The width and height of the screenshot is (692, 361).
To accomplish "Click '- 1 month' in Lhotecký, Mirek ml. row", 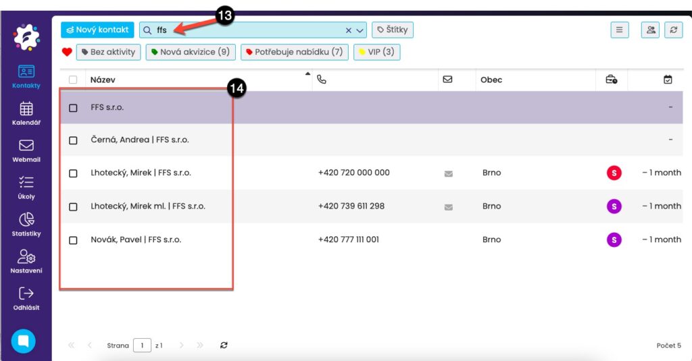I will (x=662, y=206).
